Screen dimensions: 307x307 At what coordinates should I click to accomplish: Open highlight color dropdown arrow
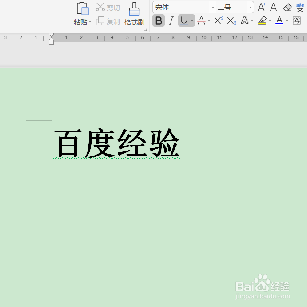(270, 20)
